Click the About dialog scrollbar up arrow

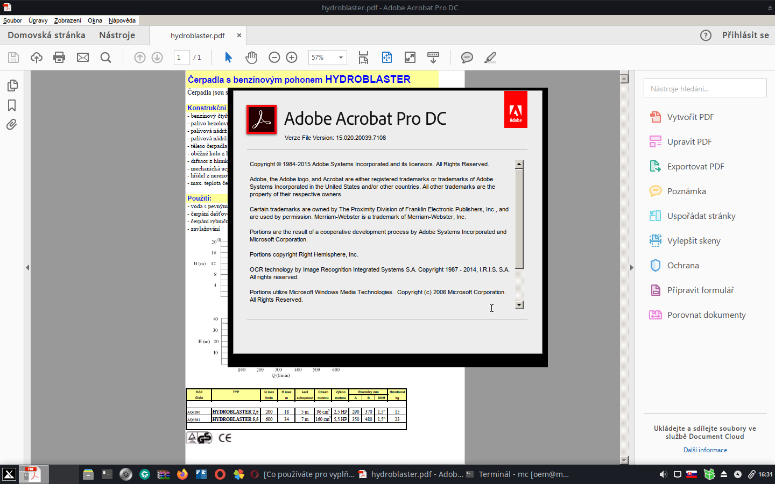click(x=519, y=165)
